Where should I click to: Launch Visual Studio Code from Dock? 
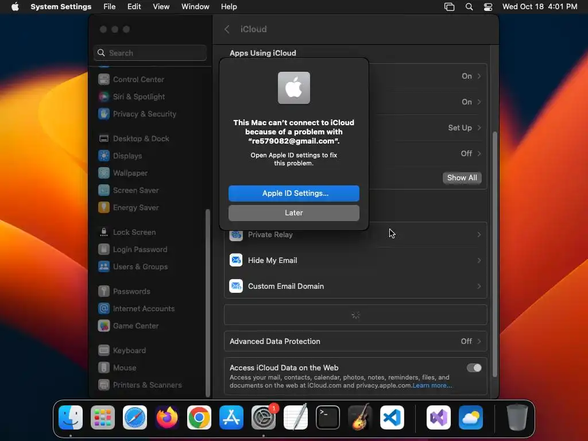[x=392, y=417]
